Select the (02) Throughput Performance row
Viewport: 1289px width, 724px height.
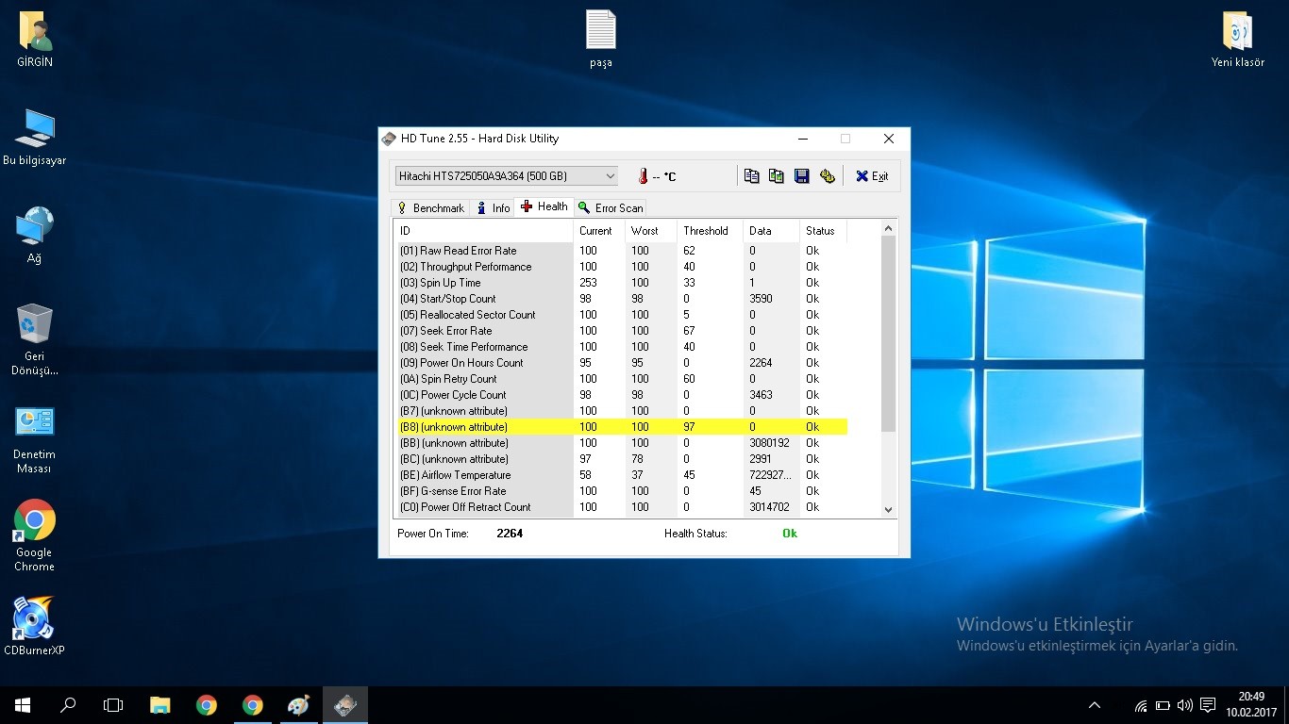[621, 267]
